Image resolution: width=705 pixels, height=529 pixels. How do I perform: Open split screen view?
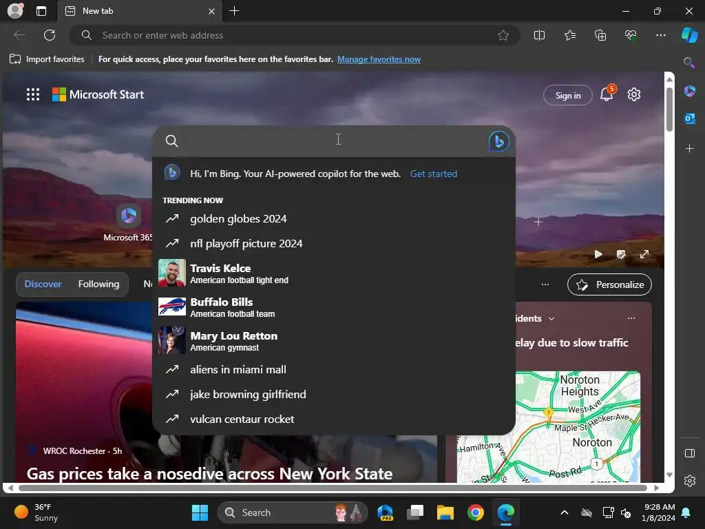539,35
